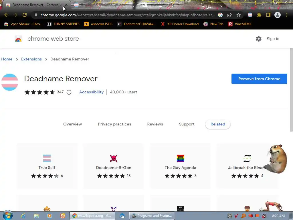The image size is (293, 220).
Task: Click the 40,000+ users text
Action: (x=124, y=92)
